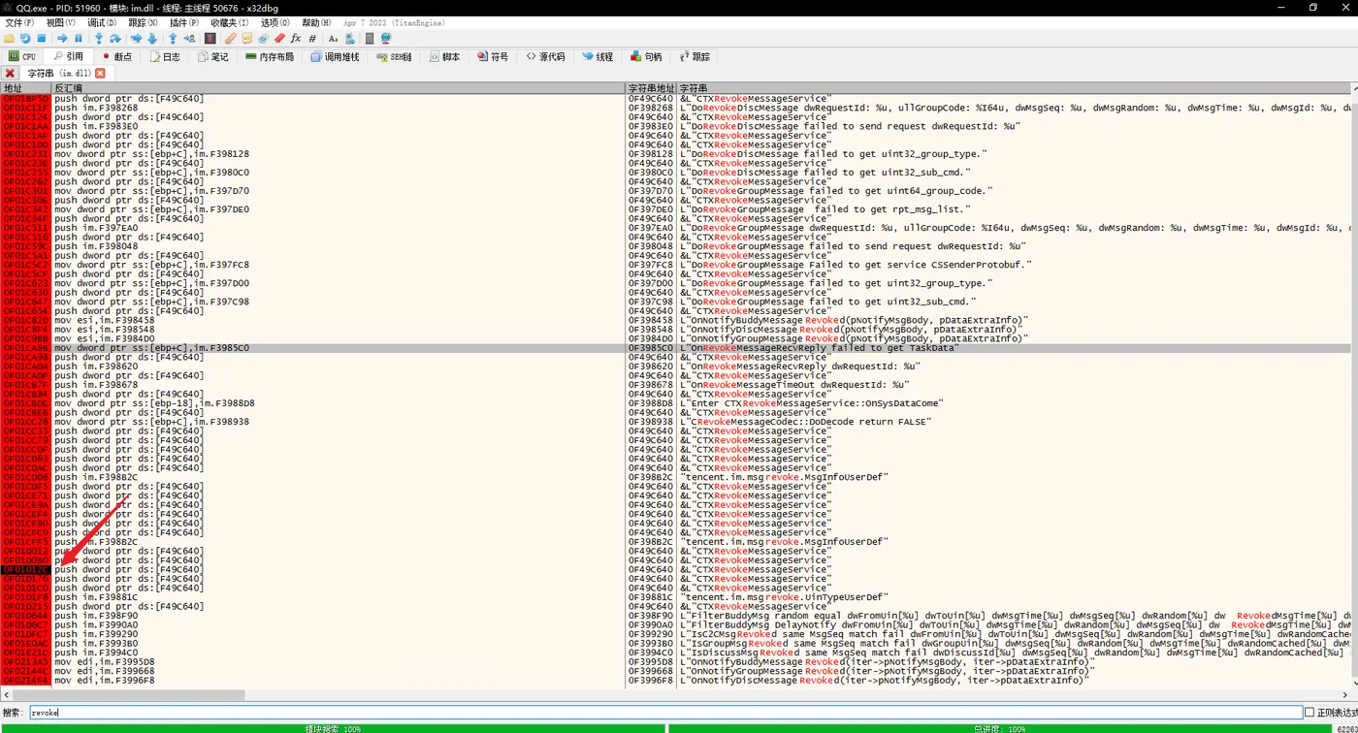Click the run to user code icon

pos(188,39)
